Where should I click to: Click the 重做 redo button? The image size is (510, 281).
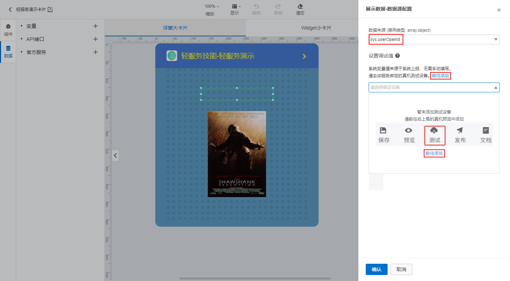click(278, 10)
